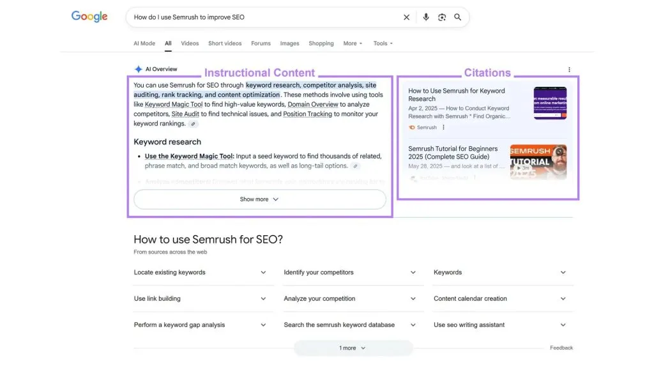Start voice search with microphone icon
The height and width of the screenshot is (368, 654).
point(426,17)
